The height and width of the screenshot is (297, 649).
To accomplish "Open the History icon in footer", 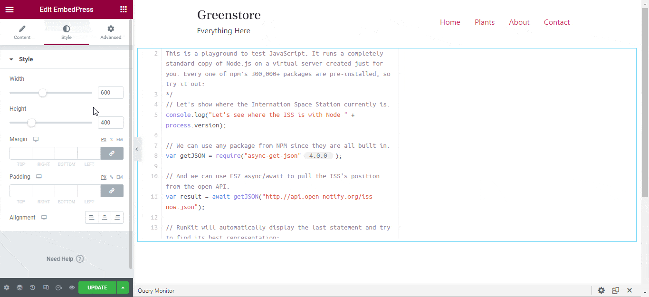I will [33, 287].
